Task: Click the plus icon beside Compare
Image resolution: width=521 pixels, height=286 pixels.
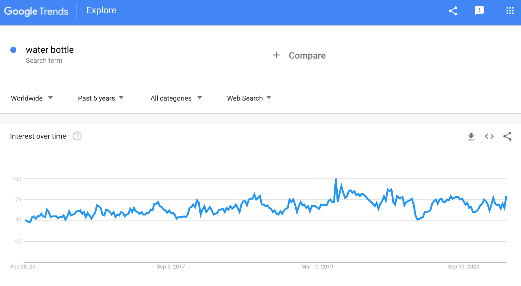Action: (x=276, y=55)
